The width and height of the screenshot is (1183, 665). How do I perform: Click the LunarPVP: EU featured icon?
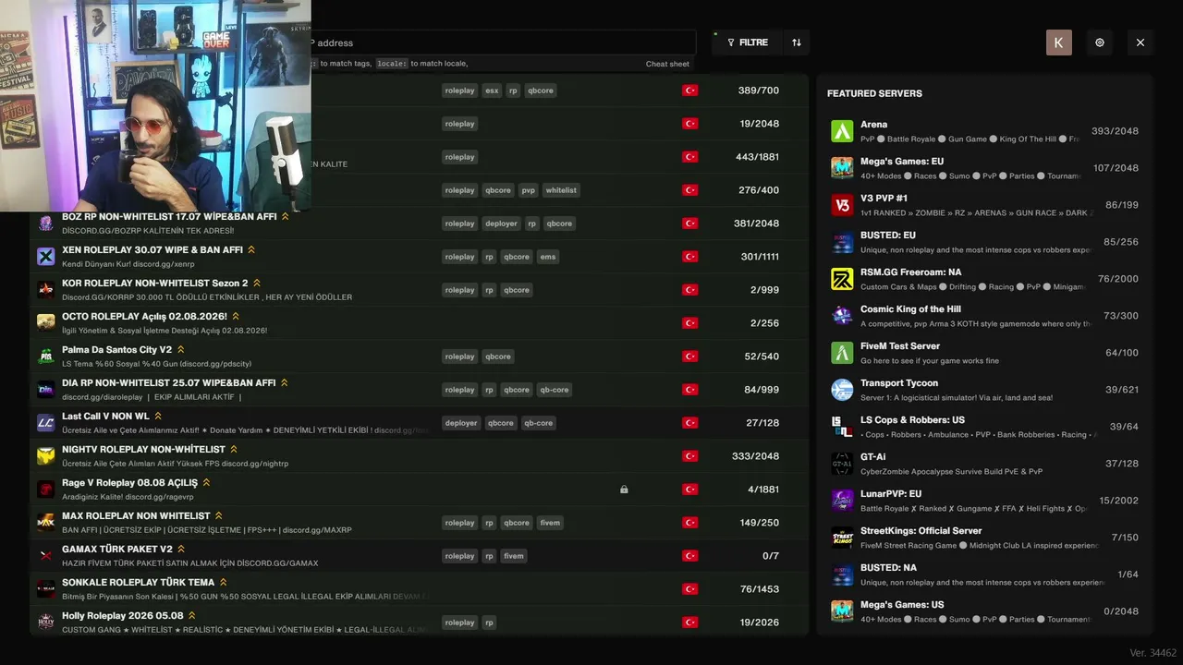pyautogui.click(x=842, y=501)
